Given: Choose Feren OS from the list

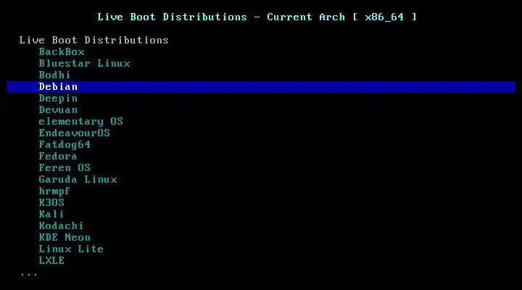Looking at the screenshot, I should click(65, 167).
